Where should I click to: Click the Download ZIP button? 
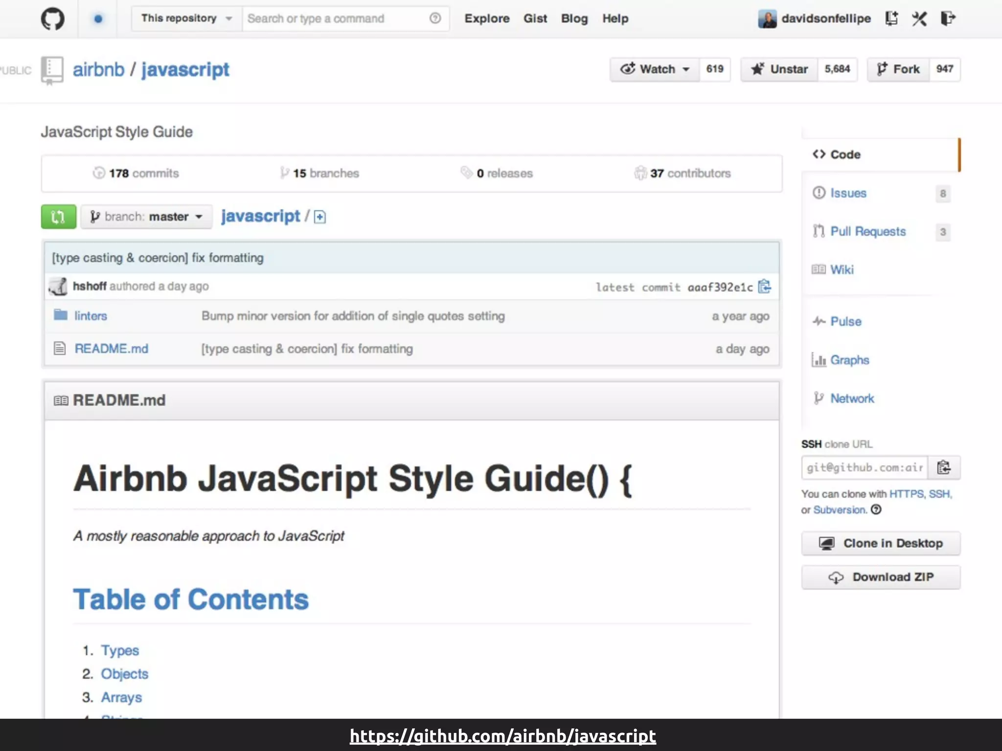coord(881,577)
